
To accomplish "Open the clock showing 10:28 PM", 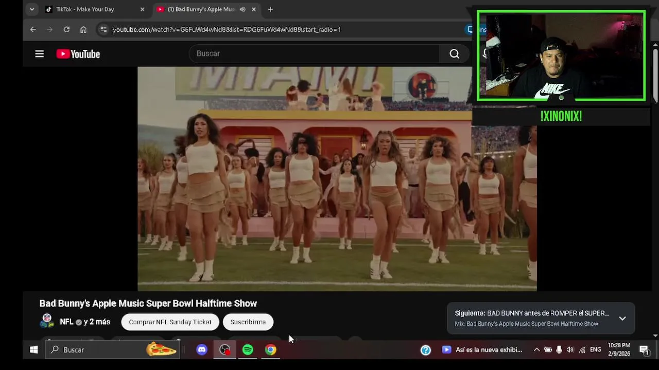I will 619,349.
